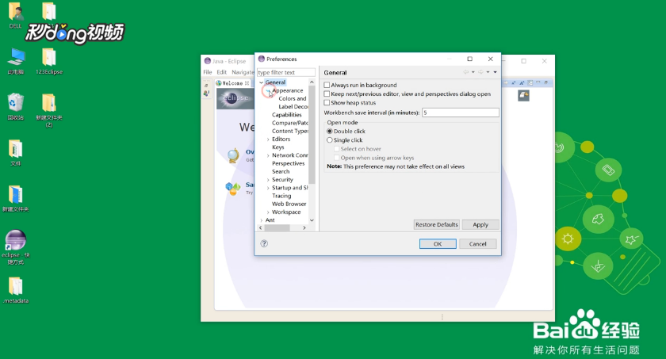Image resolution: width=666 pixels, height=359 pixels.
Task: Expand the Ant tree node
Action: tap(261, 220)
